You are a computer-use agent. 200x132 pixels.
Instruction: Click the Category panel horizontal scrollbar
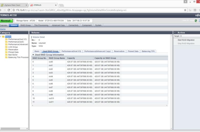point(10,129)
